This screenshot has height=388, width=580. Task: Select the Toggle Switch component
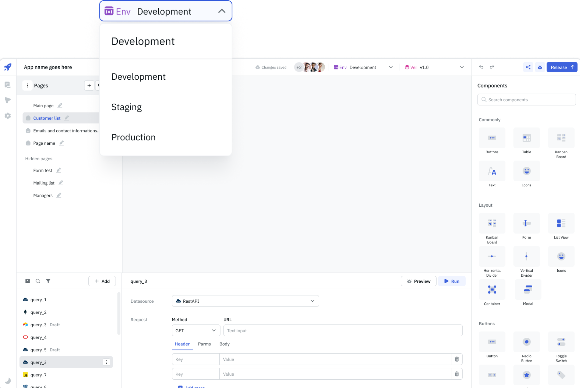click(x=561, y=342)
